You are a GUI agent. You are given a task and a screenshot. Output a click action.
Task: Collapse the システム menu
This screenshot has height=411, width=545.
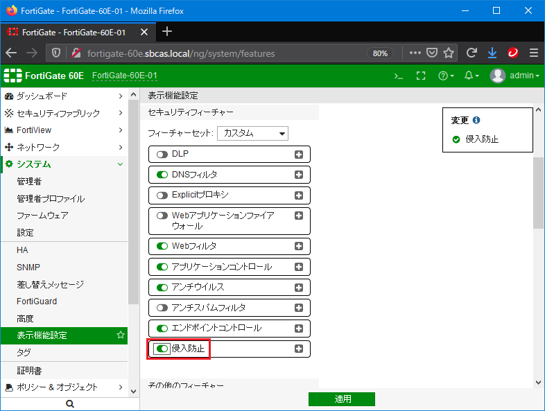(x=64, y=164)
